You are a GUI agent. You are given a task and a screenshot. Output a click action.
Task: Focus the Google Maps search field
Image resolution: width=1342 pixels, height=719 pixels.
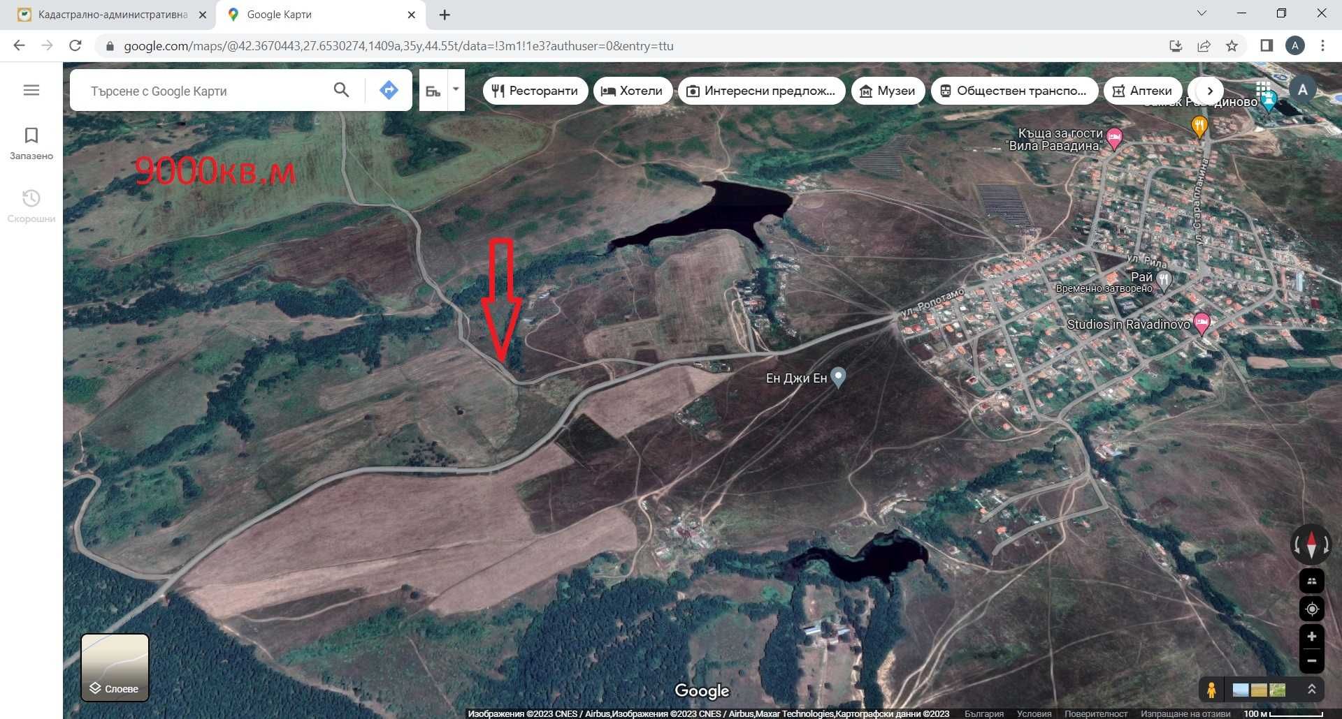click(203, 91)
